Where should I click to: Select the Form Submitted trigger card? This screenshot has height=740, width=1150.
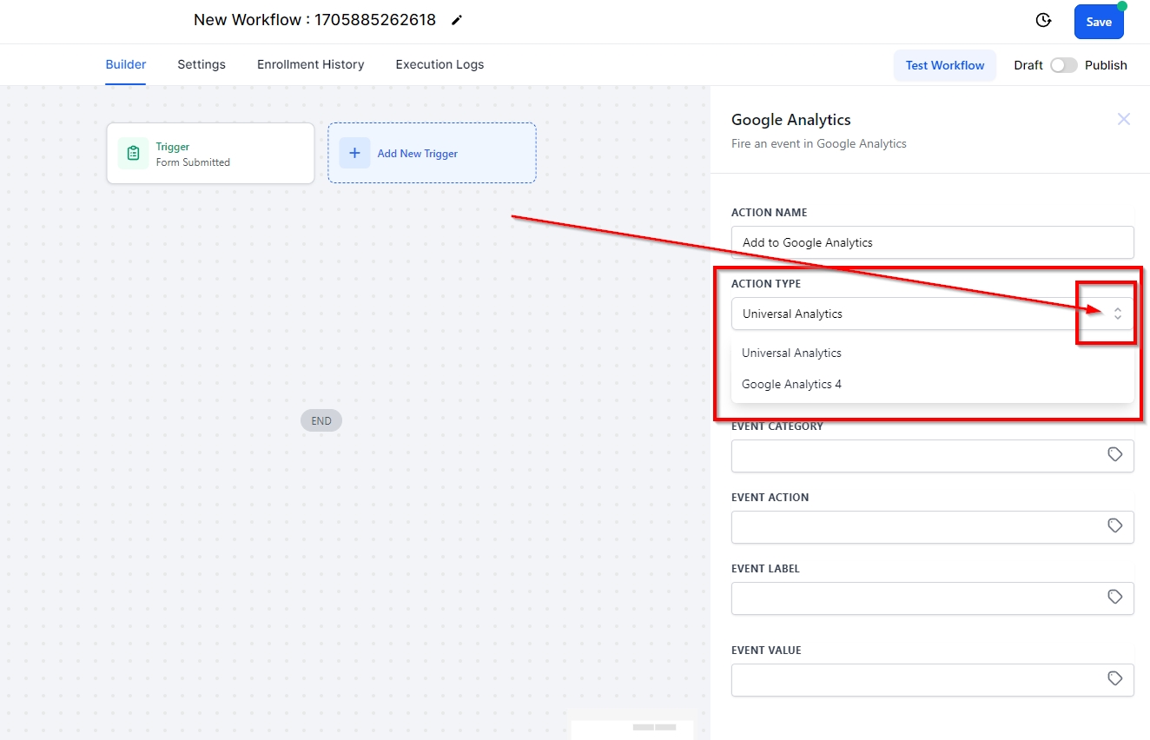[210, 154]
